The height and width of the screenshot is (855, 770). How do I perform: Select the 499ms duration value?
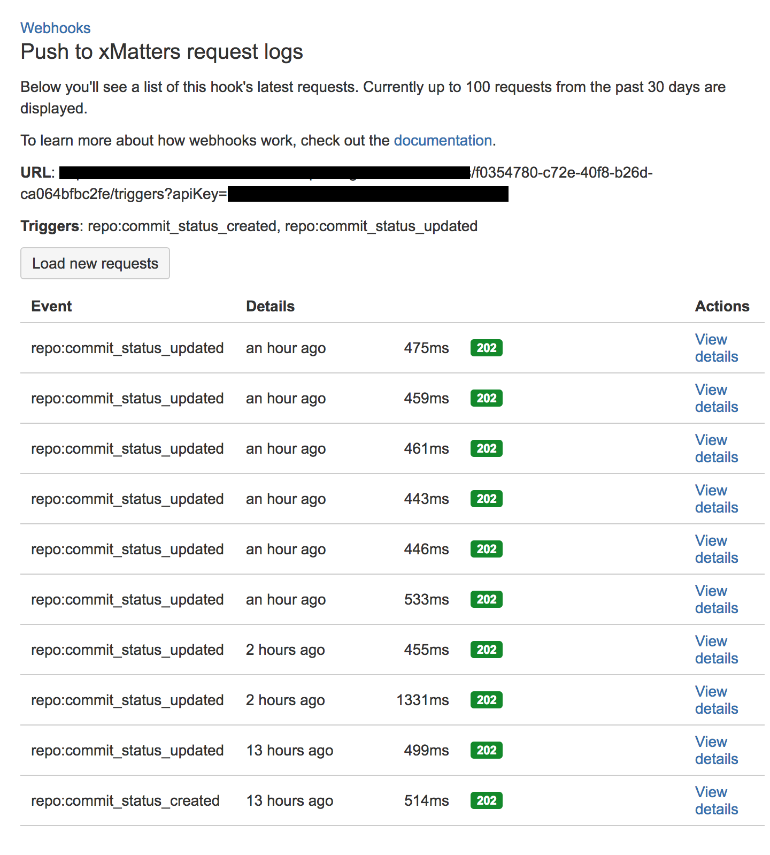[x=426, y=750]
